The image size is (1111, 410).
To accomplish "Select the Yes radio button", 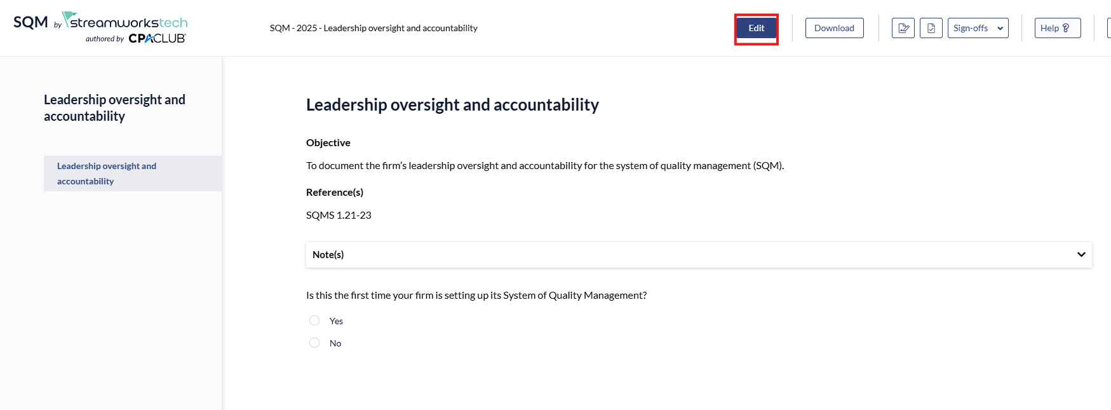I will pyautogui.click(x=314, y=320).
